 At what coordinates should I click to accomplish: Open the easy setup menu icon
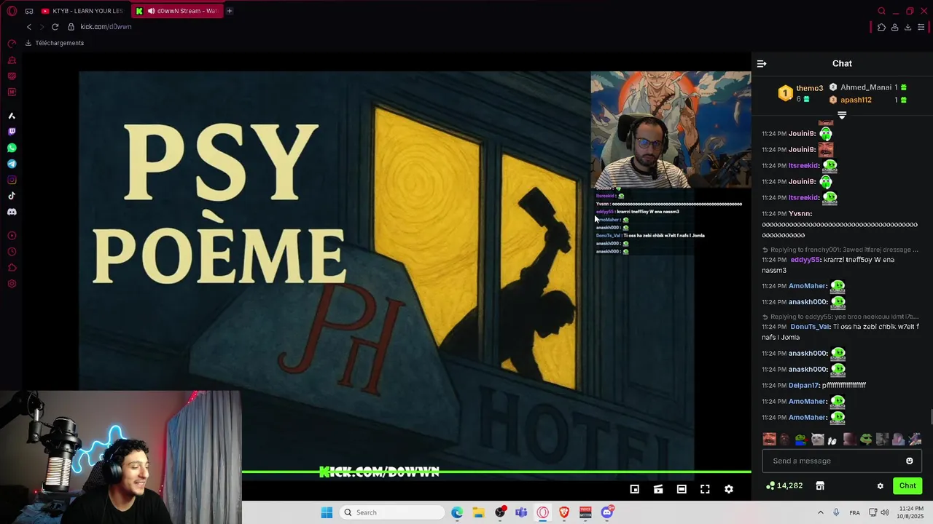coord(921,27)
